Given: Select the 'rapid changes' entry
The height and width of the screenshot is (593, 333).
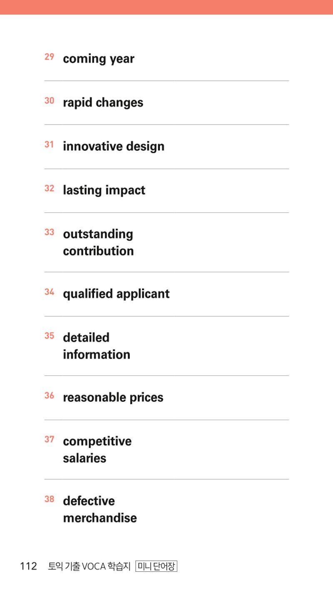Looking at the screenshot, I should coord(103,103).
